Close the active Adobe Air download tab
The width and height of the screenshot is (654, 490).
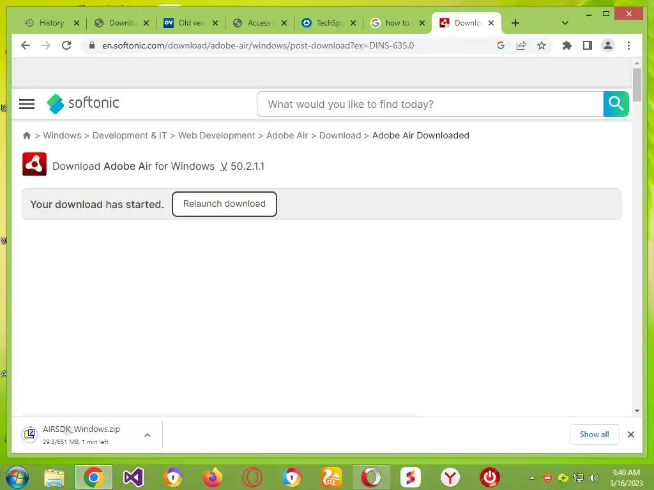click(491, 23)
